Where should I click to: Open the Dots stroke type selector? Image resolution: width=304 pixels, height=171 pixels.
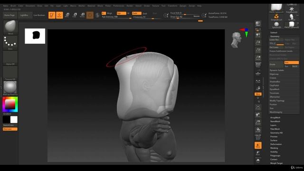click(10, 43)
